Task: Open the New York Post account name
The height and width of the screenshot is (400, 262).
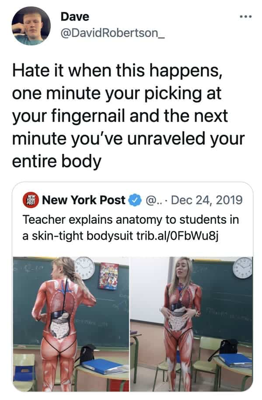Action: (84, 200)
